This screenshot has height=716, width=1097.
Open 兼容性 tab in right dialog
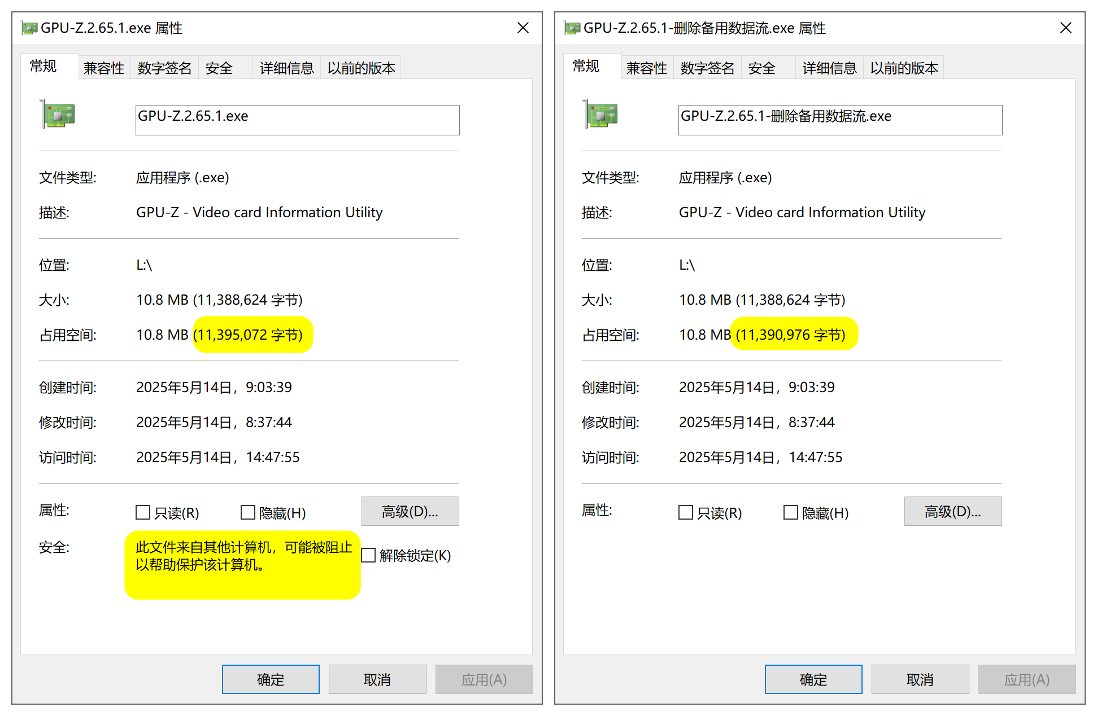[647, 68]
